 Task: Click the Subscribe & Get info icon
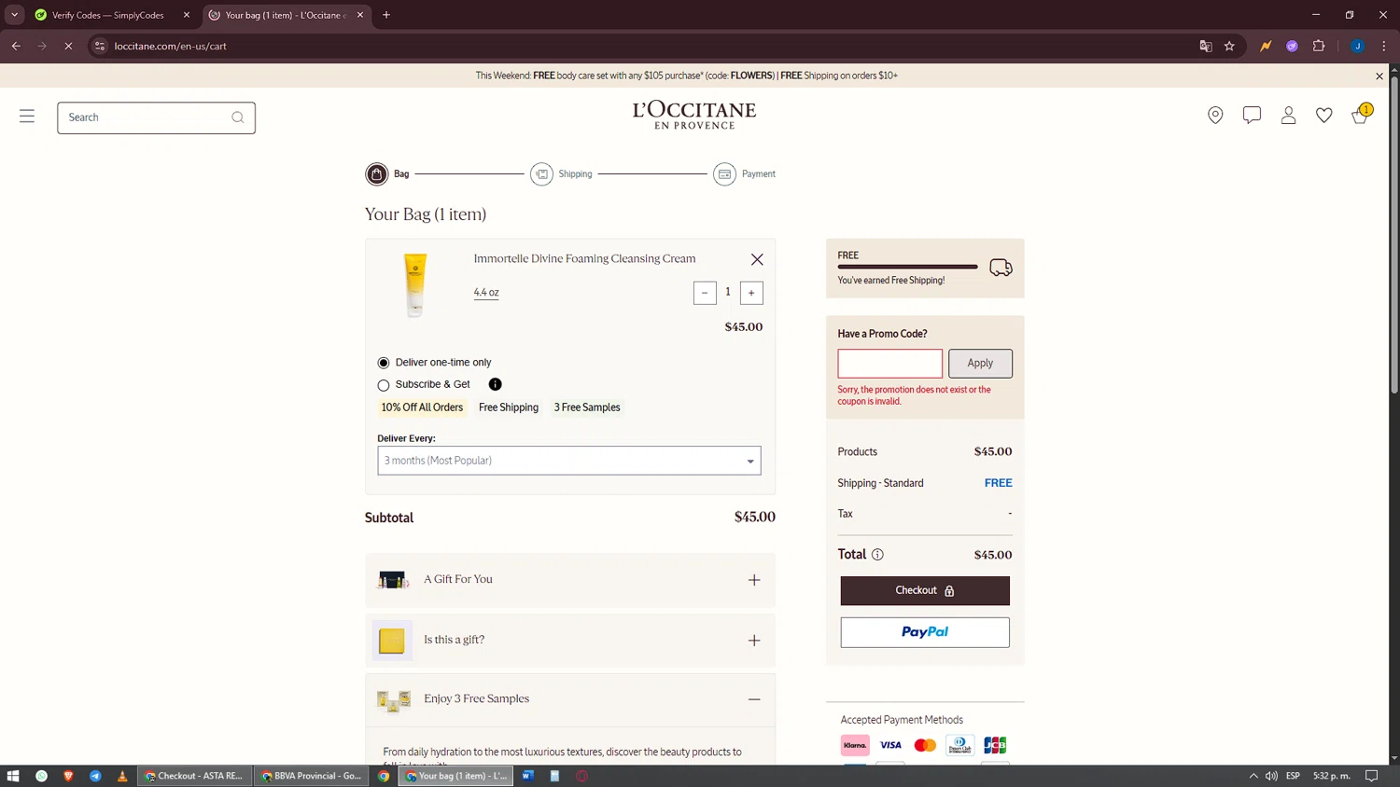click(496, 384)
